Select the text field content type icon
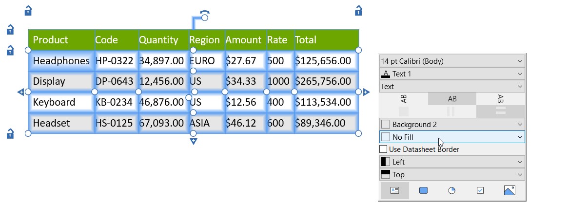Image resolution: width=568 pixels, height=204 pixels. coord(394,190)
